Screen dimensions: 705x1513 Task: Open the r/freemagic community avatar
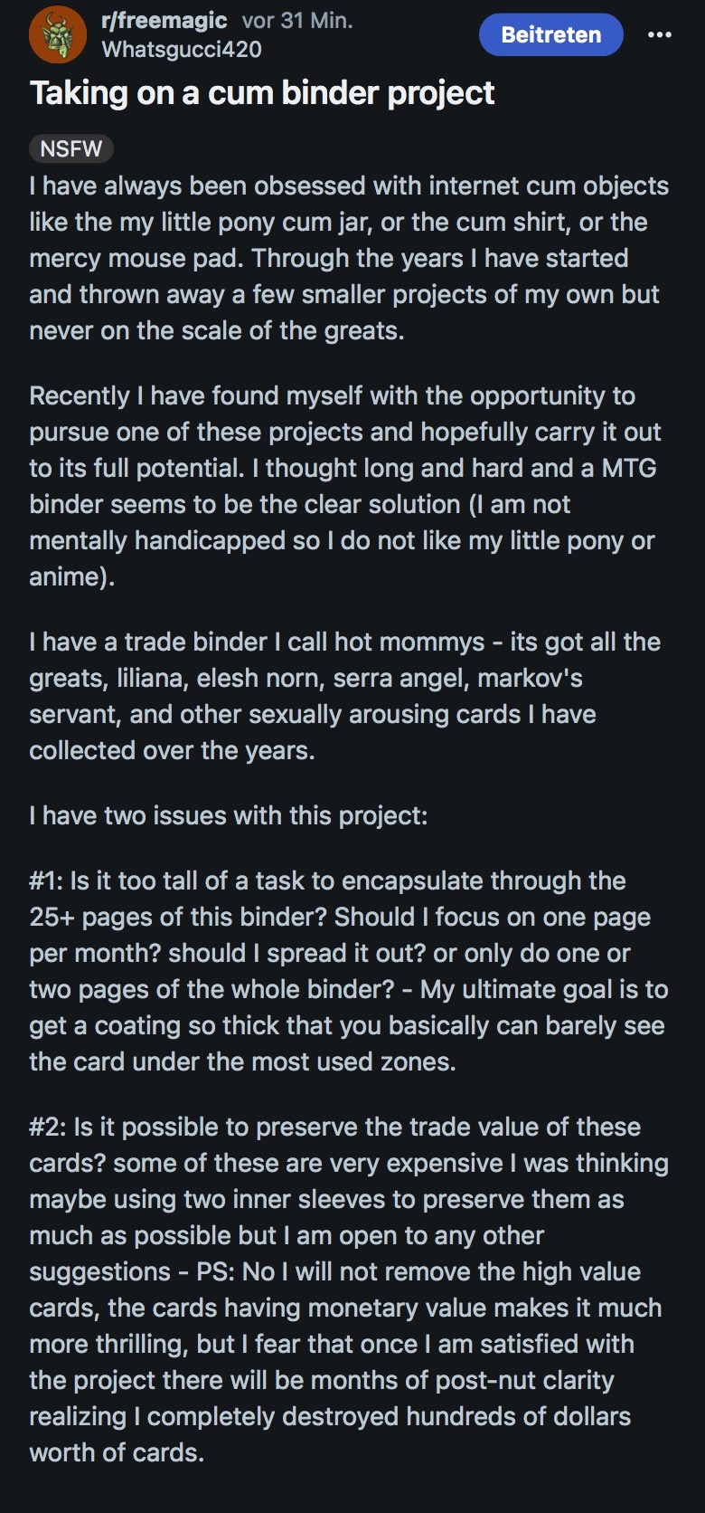pos(58,34)
